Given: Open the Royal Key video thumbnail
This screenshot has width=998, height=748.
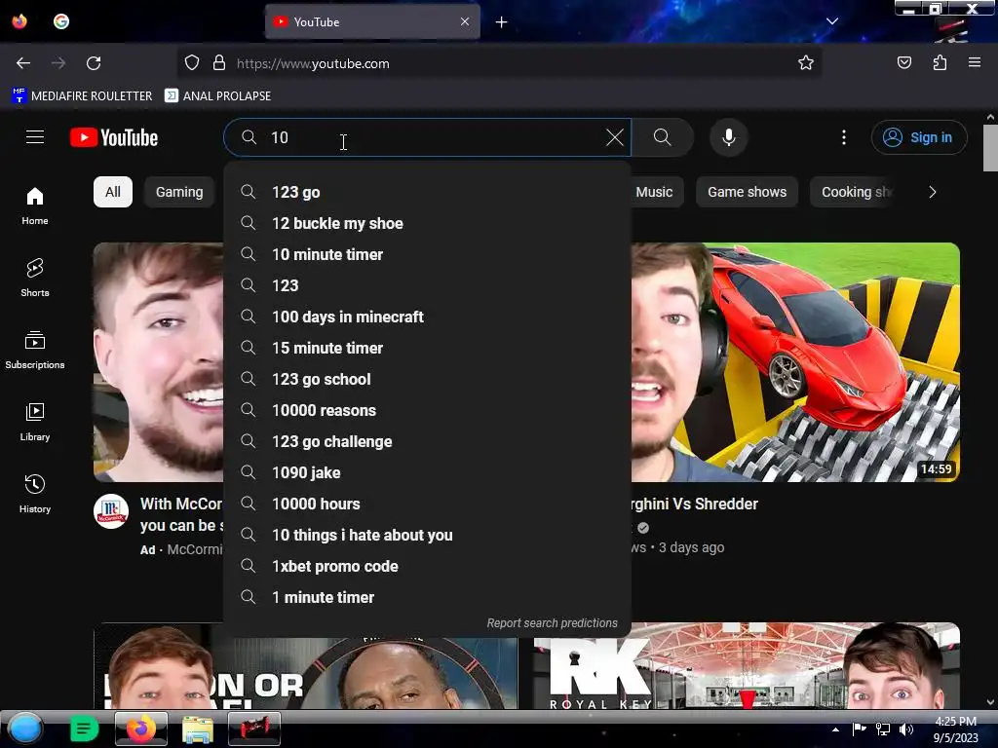Looking at the screenshot, I should (x=747, y=665).
